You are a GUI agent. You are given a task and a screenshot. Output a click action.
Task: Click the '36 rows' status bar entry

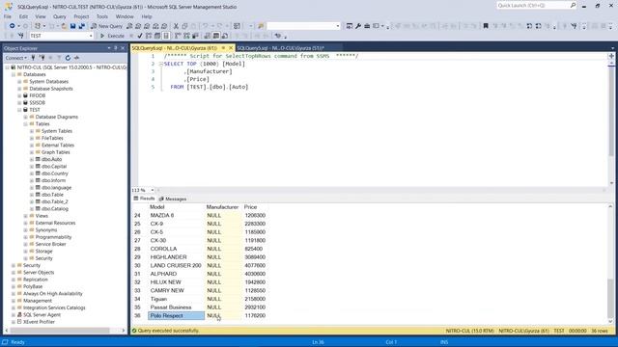[x=600, y=331]
